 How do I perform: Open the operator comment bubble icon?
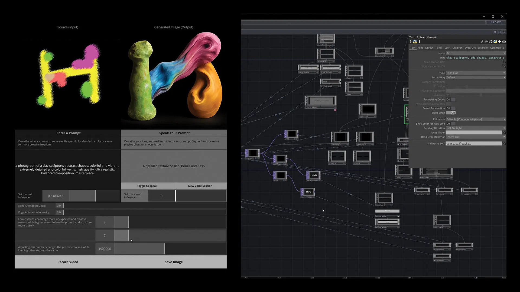(486, 42)
